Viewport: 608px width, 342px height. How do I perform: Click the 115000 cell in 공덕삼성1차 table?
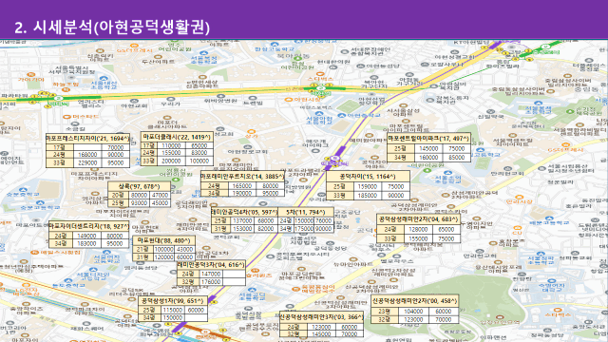pyautogui.click(x=173, y=311)
